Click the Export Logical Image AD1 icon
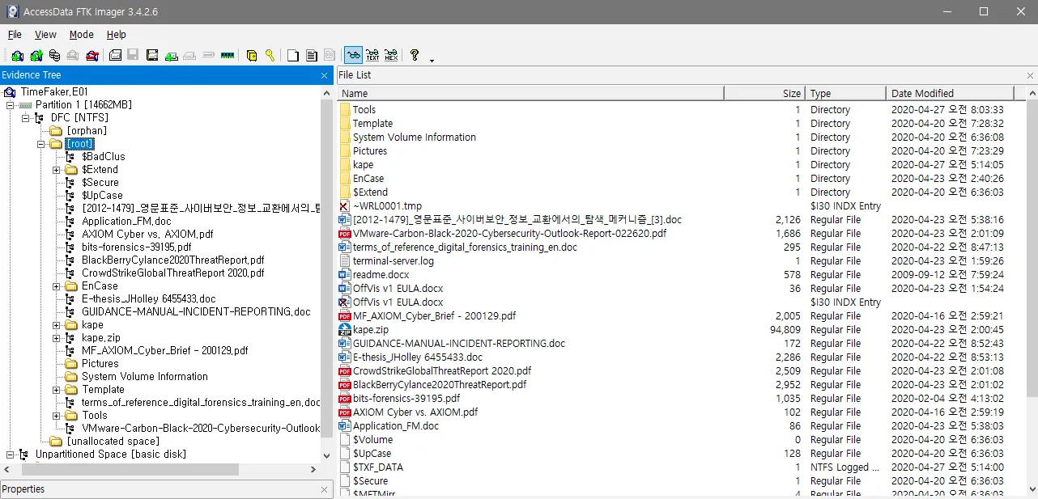Screen dimensions: 1038x499 tap(152, 55)
